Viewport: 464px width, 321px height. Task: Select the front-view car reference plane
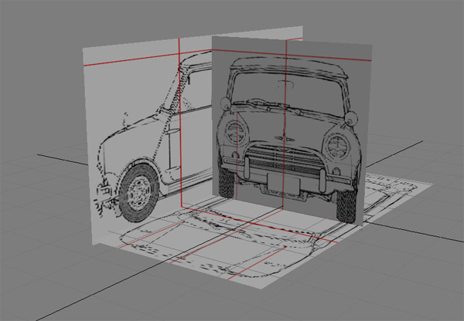point(292,130)
